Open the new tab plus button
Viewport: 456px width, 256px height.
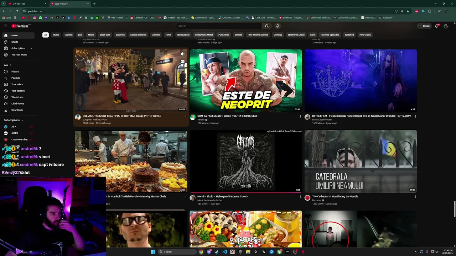tap(94, 4)
